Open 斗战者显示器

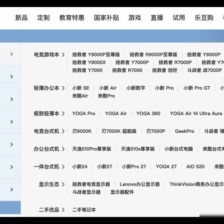pyautogui.click(x=86, y=192)
